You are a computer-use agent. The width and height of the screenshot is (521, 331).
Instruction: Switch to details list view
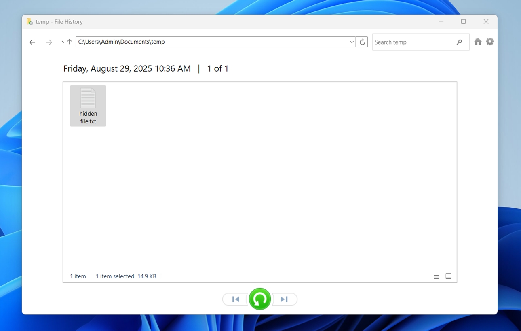coord(437,276)
